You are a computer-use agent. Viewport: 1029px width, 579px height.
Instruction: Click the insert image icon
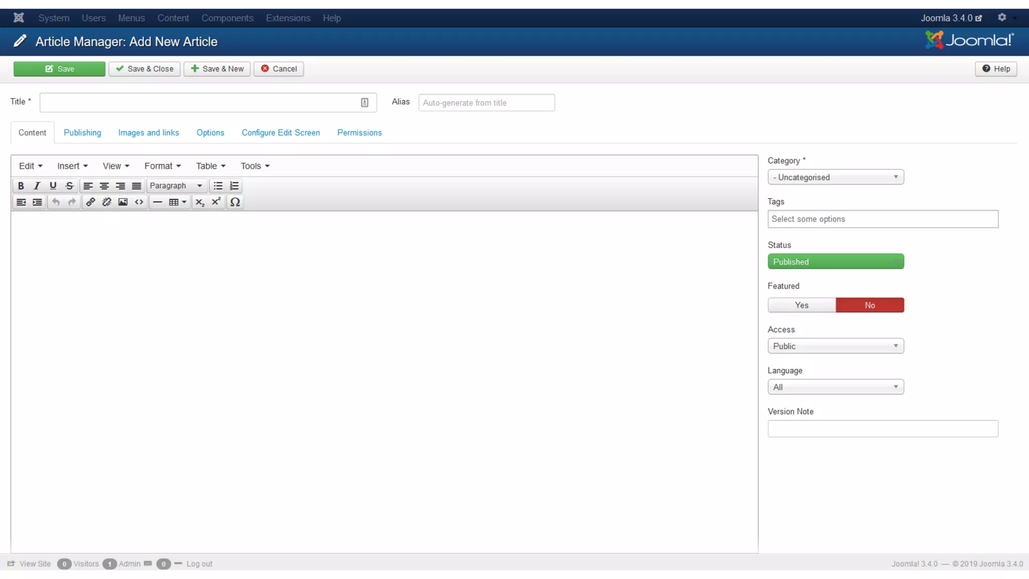123,202
